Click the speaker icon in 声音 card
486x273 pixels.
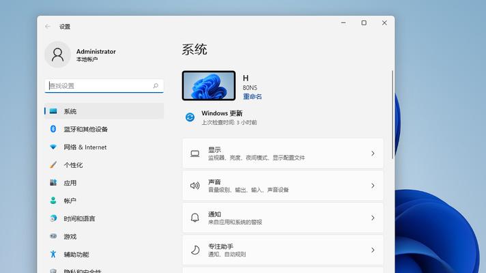pyautogui.click(x=195, y=186)
